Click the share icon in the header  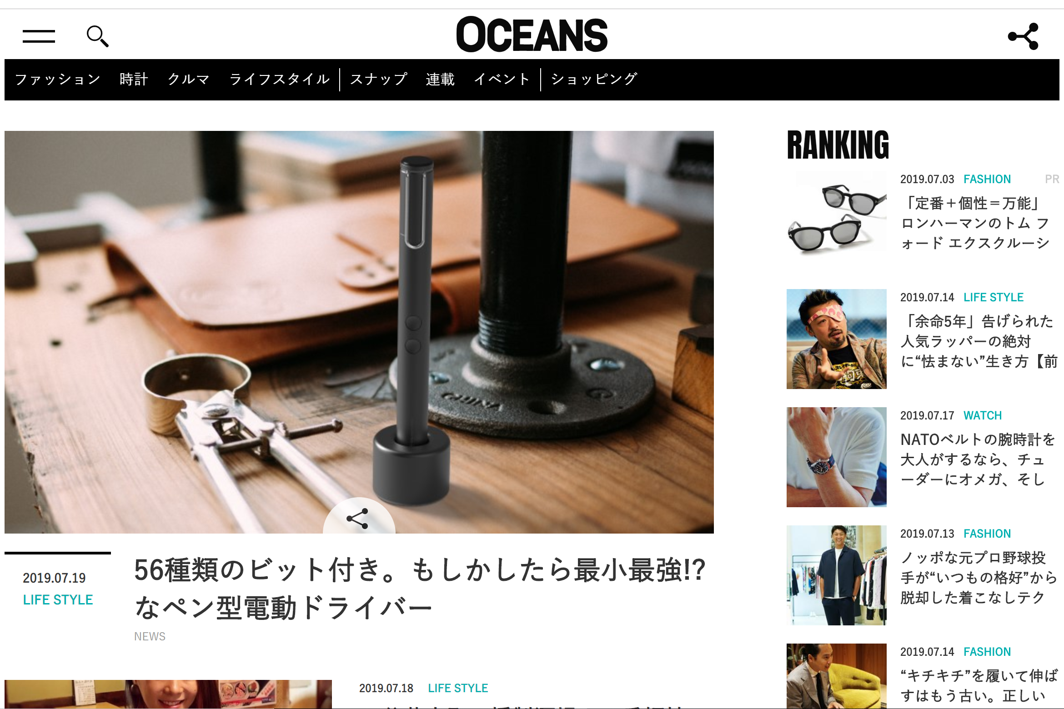1024,36
